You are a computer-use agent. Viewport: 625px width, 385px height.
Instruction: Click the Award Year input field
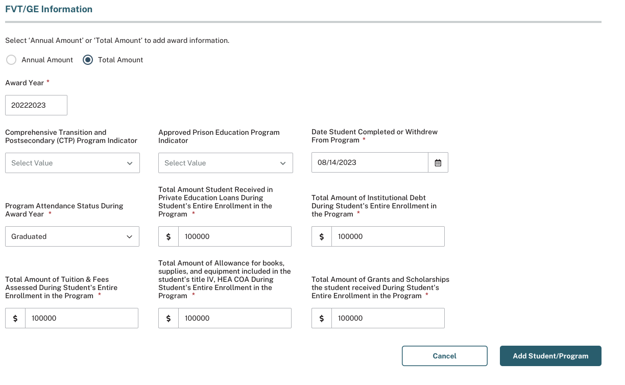(x=36, y=105)
